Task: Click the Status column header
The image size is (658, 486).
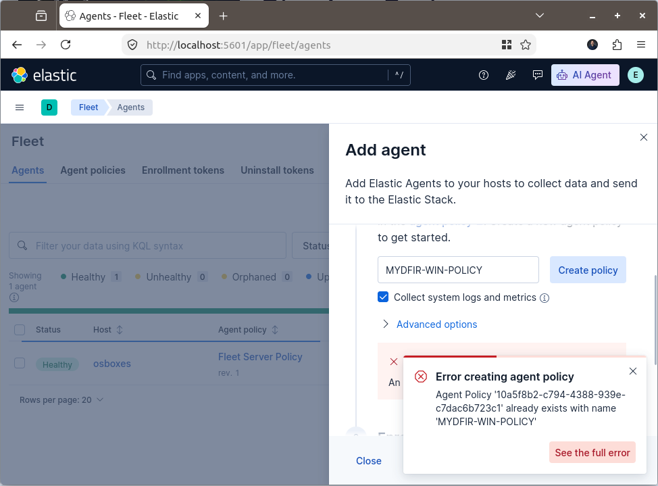Action: click(x=48, y=330)
